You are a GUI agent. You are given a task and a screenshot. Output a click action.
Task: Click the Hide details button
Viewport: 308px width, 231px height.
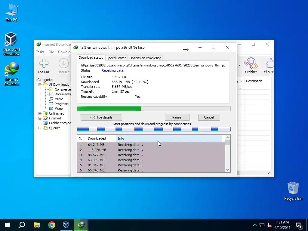click(x=101, y=117)
